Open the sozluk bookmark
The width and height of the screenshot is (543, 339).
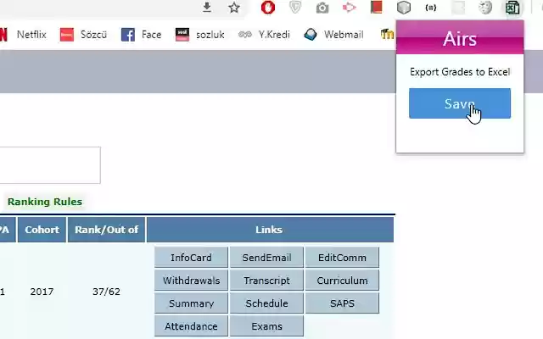point(200,35)
